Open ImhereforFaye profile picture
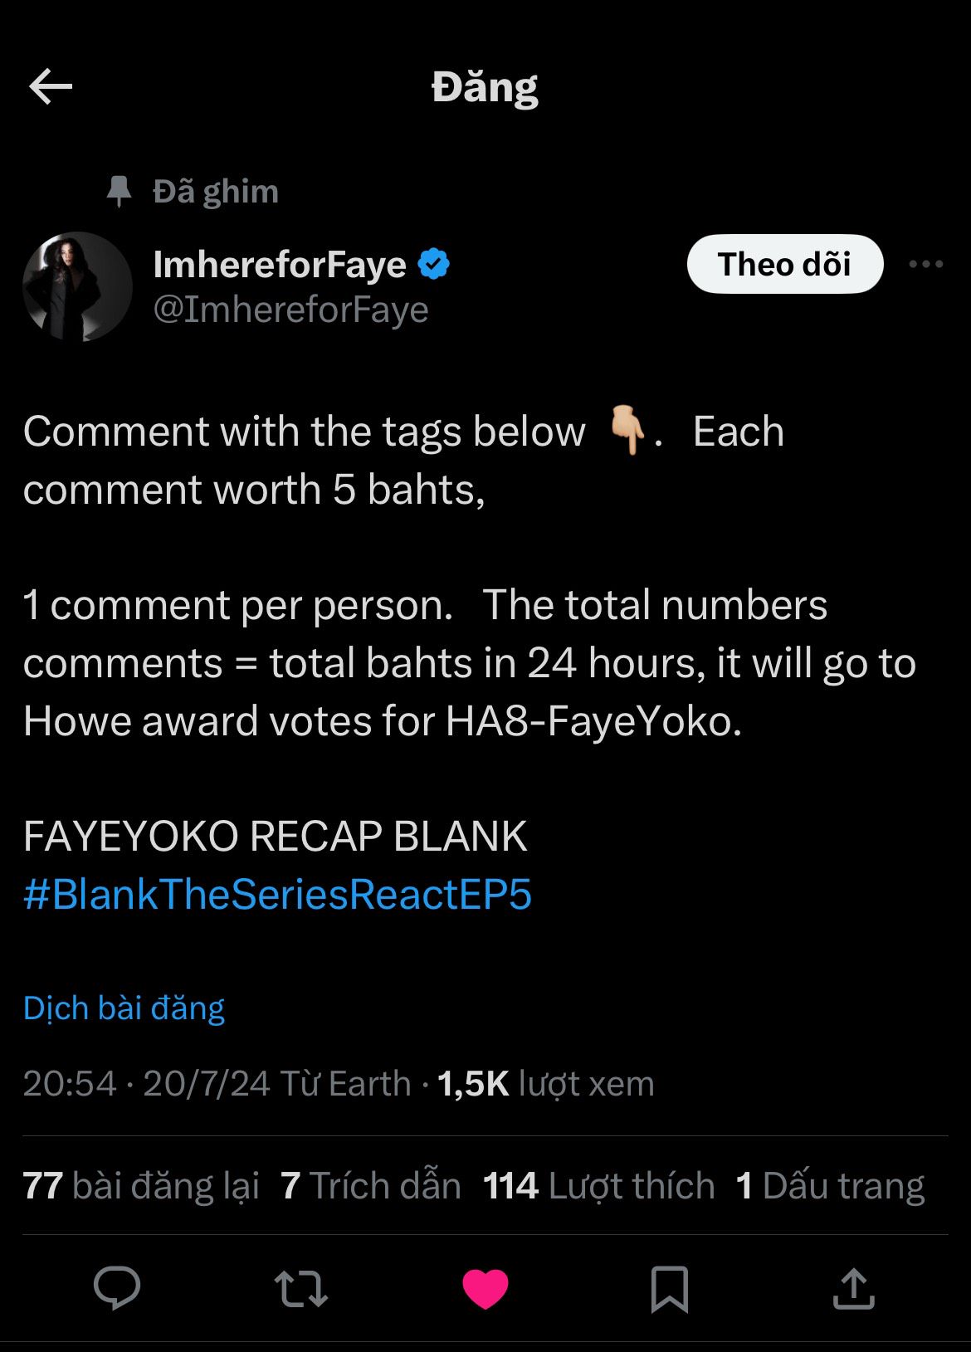Image resolution: width=971 pixels, height=1352 pixels. click(77, 286)
